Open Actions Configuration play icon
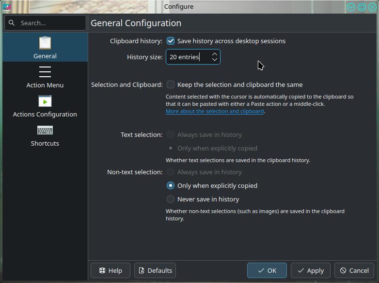 pos(45,101)
